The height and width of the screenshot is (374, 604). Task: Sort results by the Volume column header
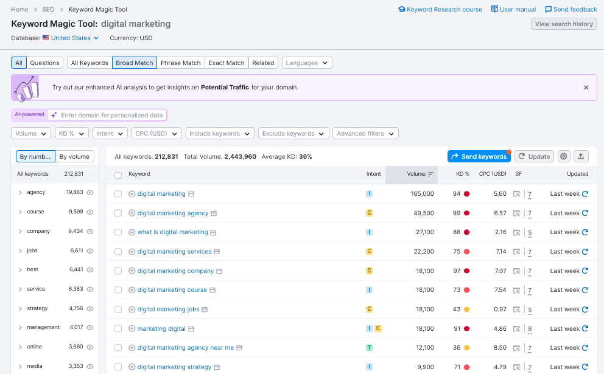click(x=412, y=174)
